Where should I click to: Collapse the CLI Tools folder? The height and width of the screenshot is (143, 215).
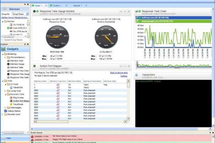tap(5, 84)
